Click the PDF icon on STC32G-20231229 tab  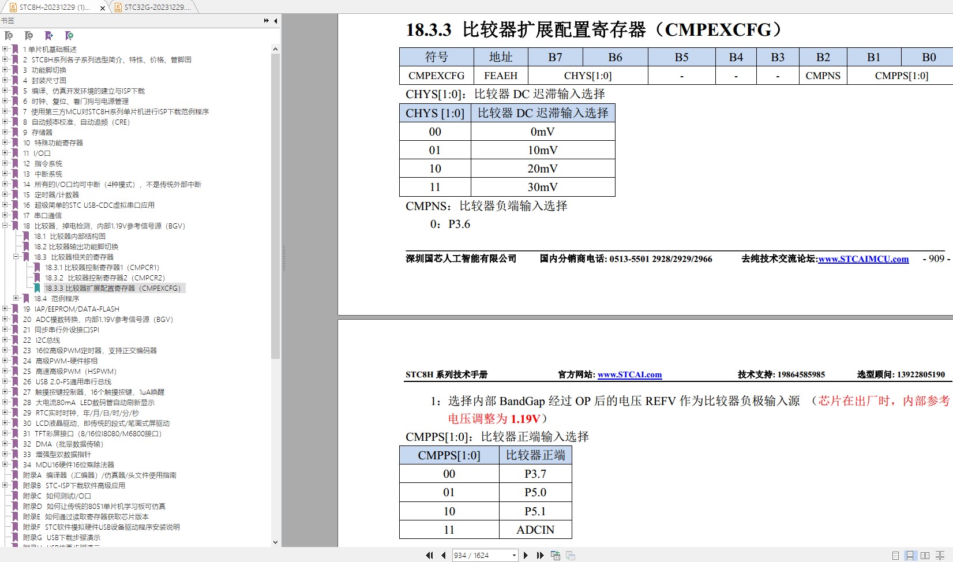(x=118, y=7)
